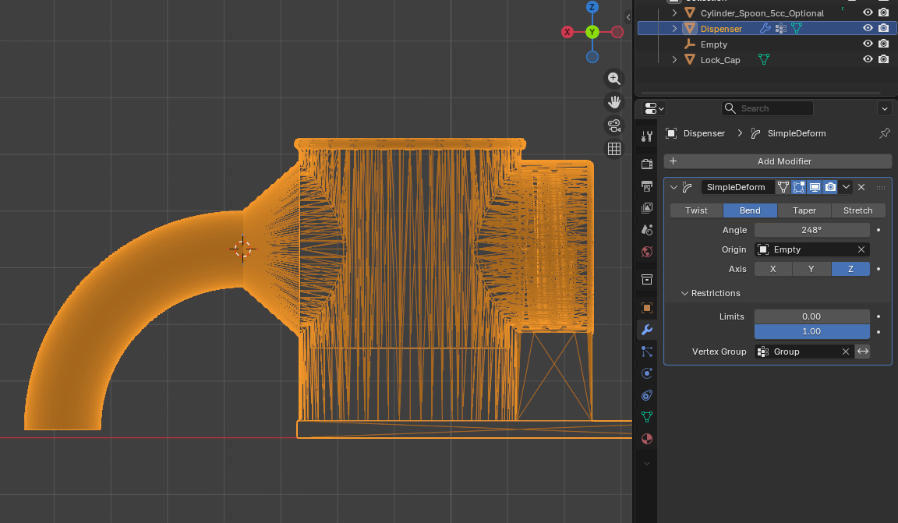Open the Object properties tab

(646, 308)
